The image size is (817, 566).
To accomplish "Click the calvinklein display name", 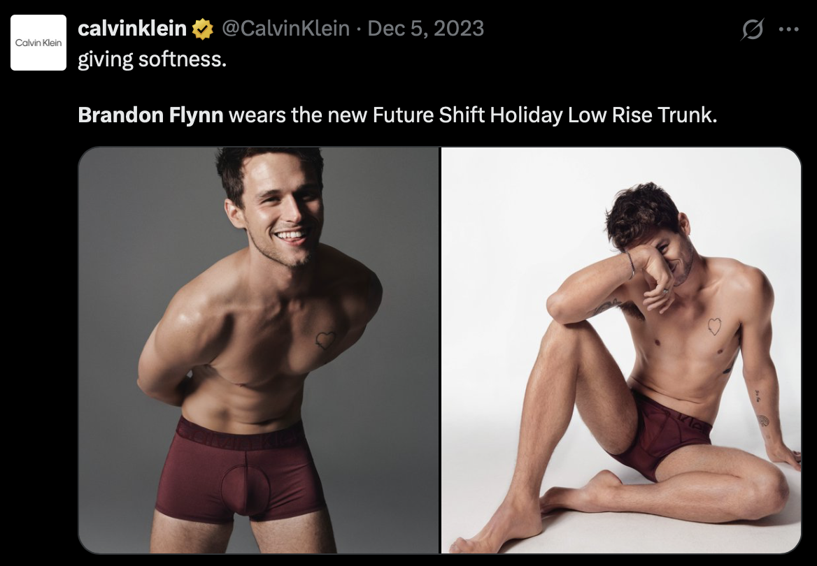I will click(x=132, y=29).
